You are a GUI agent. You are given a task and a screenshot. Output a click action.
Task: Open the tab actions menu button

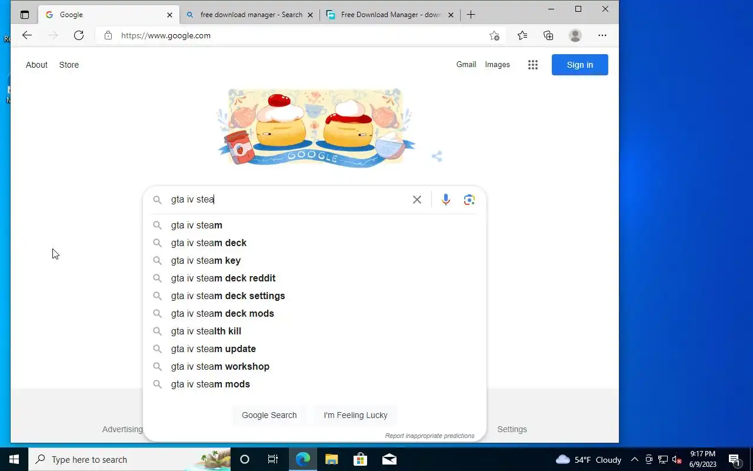point(25,15)
